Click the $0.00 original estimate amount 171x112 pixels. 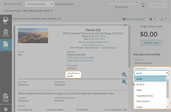[x=149, y=34]
